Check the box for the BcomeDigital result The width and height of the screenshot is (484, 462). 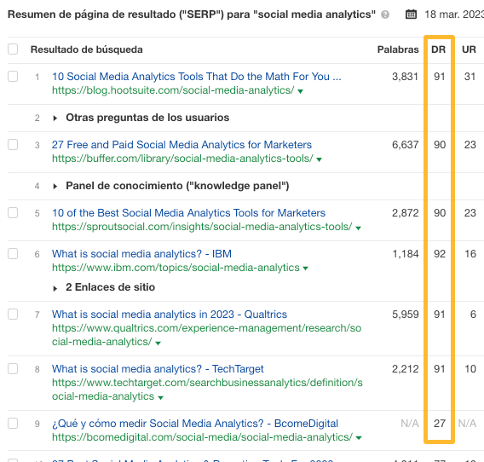[13, 423]
